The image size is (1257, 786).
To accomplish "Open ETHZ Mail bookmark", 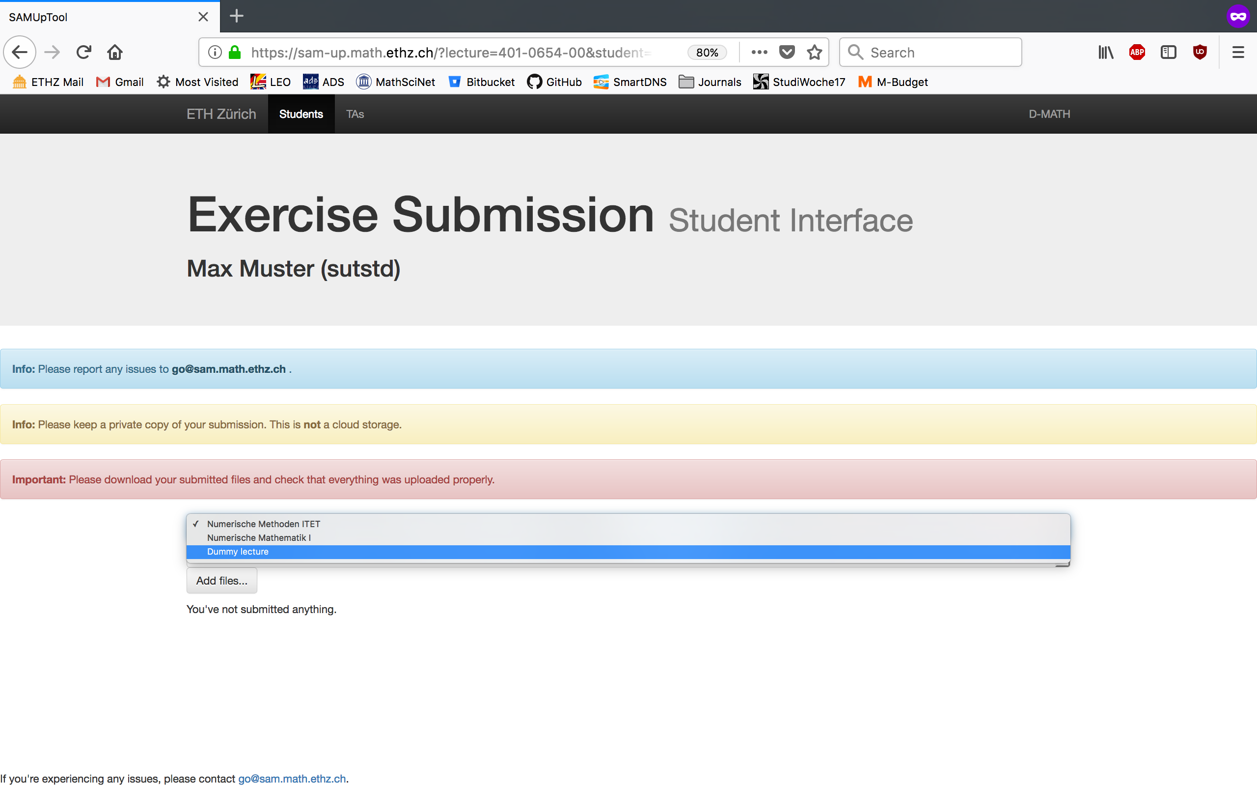I will 48,82.
